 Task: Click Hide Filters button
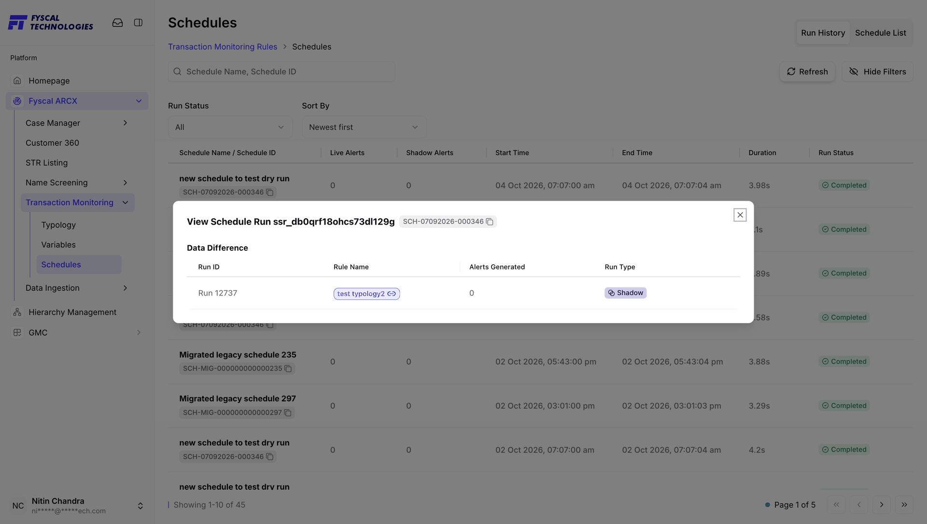coord(877,71)
